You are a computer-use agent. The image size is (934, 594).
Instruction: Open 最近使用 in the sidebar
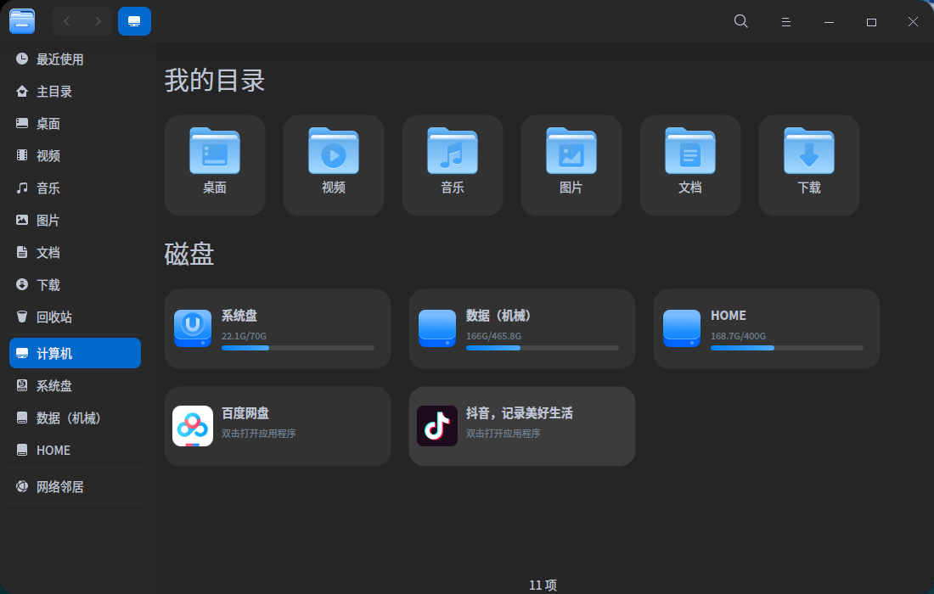tap(75, 59)
